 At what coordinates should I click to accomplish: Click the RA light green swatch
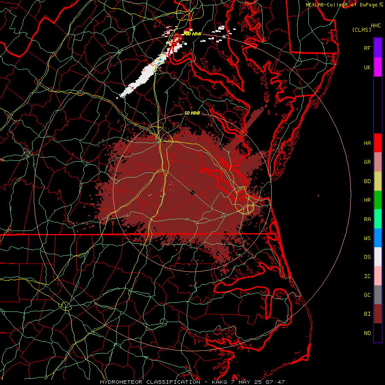pyautogui.click(x=378, y=219)
